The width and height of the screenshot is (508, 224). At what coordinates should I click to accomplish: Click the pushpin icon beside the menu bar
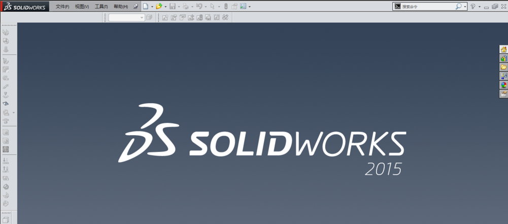(x=136, y=7)
